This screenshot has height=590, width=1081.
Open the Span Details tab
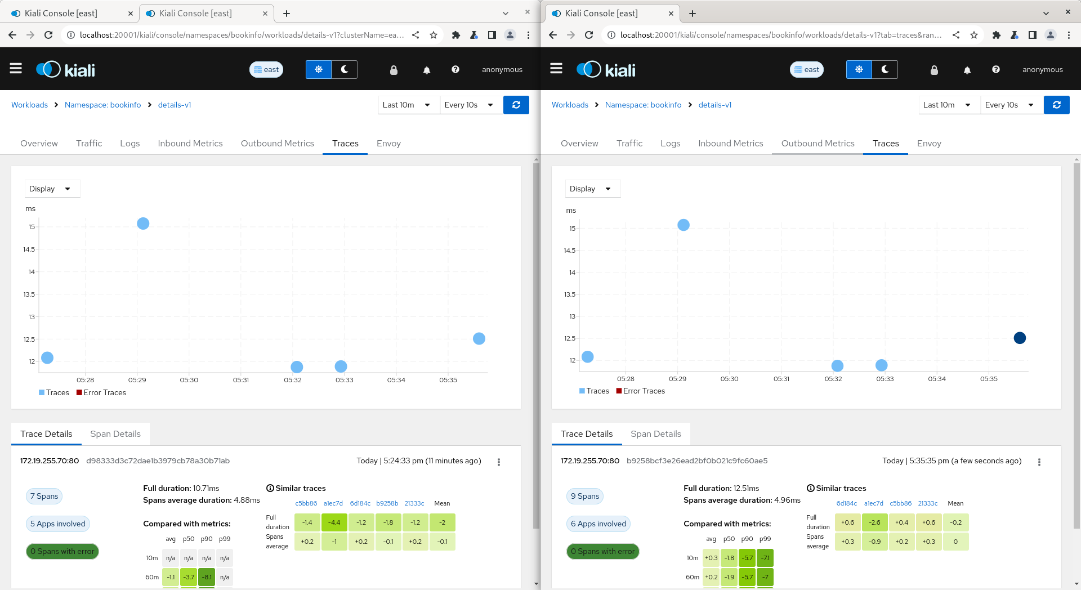pos(115,433)
